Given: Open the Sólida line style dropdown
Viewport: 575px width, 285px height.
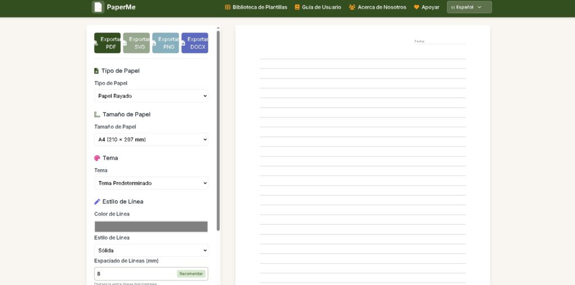Looking at the screenshot, I should [151, 251].
